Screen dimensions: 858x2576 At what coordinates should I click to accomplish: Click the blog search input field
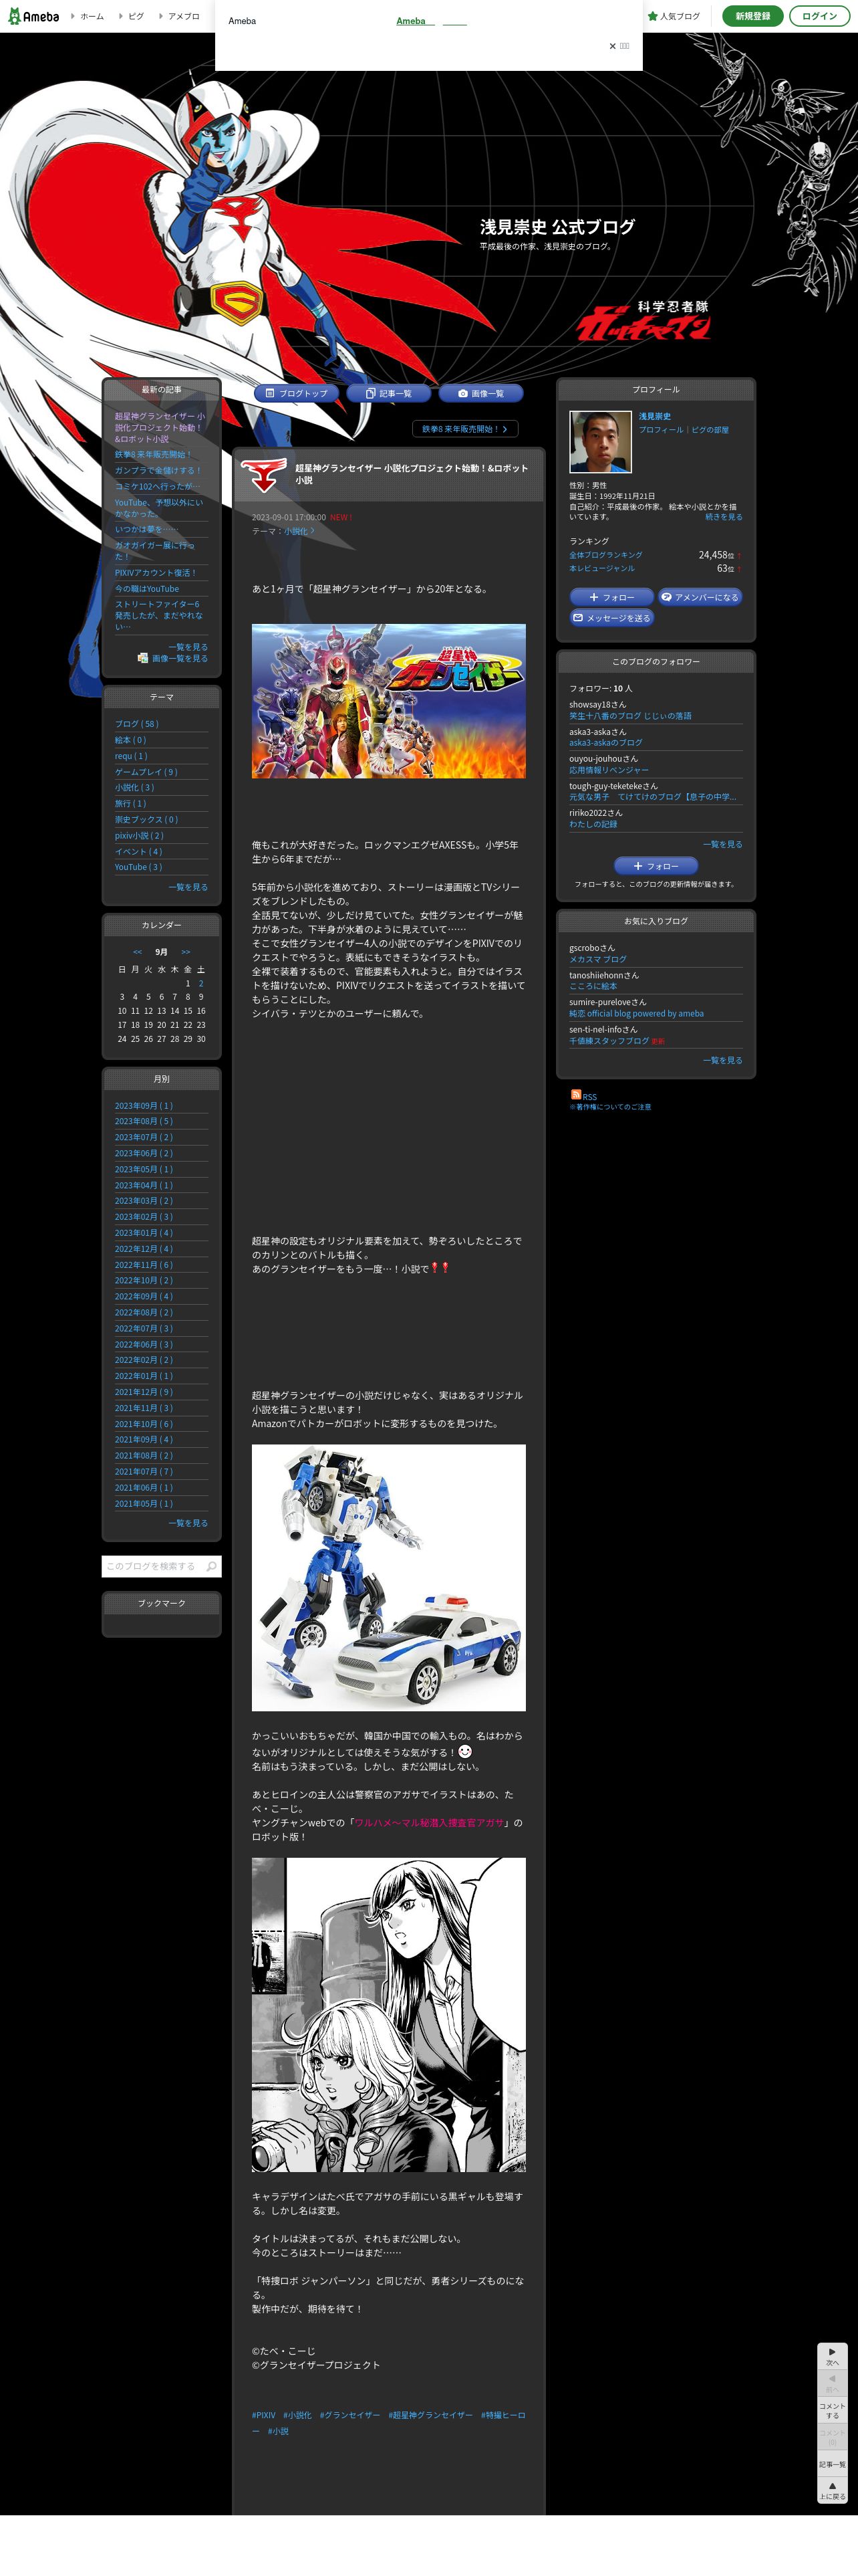coord(152,1566)
